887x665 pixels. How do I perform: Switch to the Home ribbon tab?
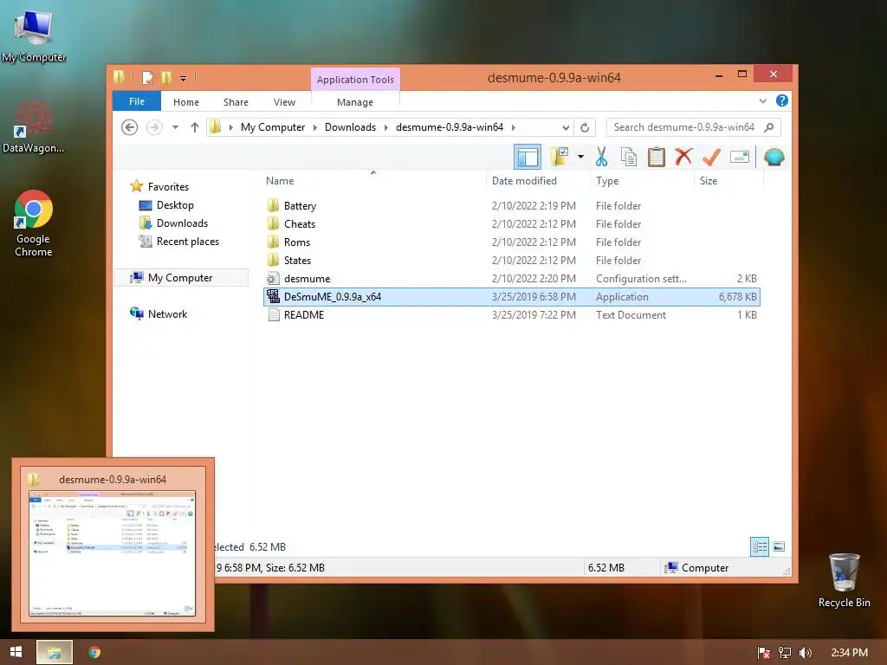tap(186, 102)
